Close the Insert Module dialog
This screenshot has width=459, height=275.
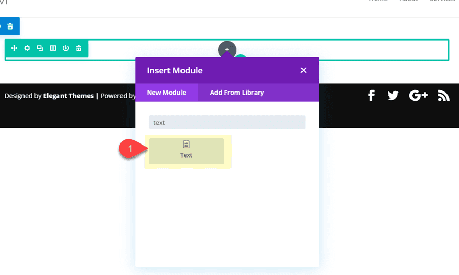coord(304,70)
